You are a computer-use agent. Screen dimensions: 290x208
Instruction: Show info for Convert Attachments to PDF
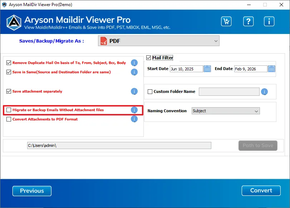click(x=134, y=119)
